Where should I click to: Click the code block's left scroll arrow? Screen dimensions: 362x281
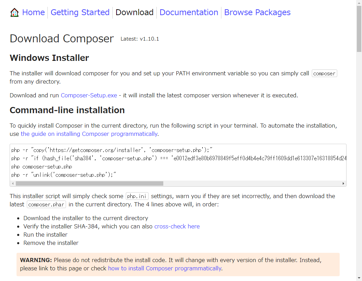tap(13, 184)
